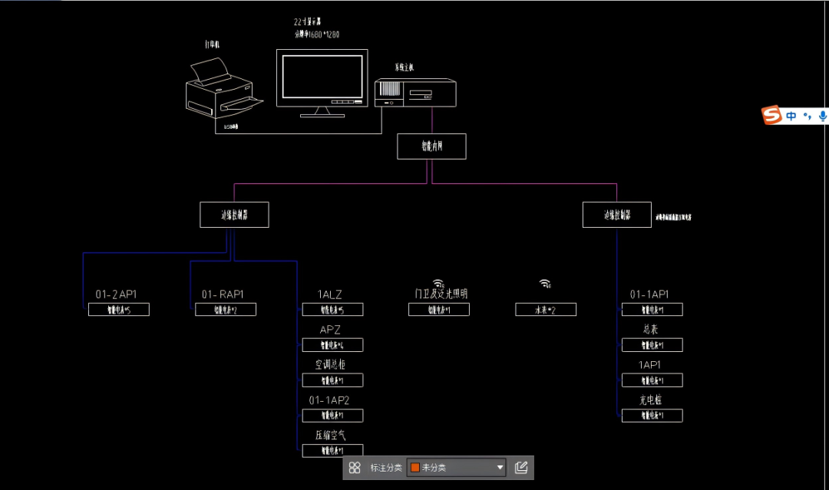Image resolution: width=829 pixels, height=490 pixels.
Task: Click the 充电桩 label on the right
Action: click(x=650, y=400)
